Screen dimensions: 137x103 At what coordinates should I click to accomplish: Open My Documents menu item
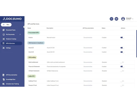pyautogui.click(x=12, y=34)
